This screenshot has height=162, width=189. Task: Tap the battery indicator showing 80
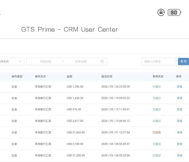(174, 12)
